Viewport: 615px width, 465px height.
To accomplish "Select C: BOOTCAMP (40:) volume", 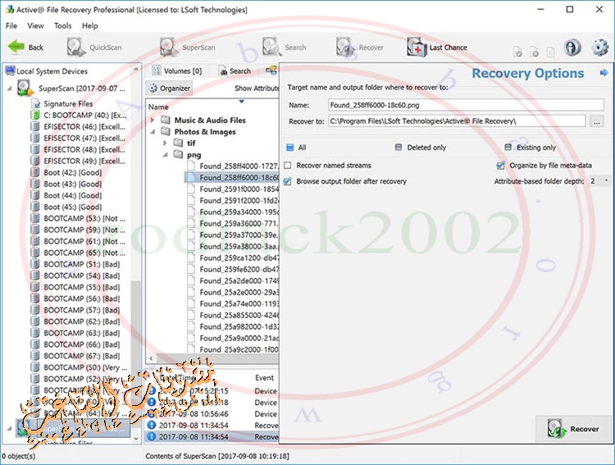I will tap(79, 115).
